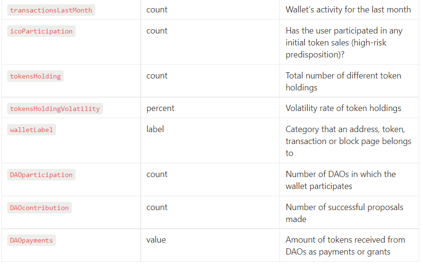Image resolution: width=423 pixels, height=267 pixels.
Task: Click the tokensHolding field name
Action: coord(35,77)
